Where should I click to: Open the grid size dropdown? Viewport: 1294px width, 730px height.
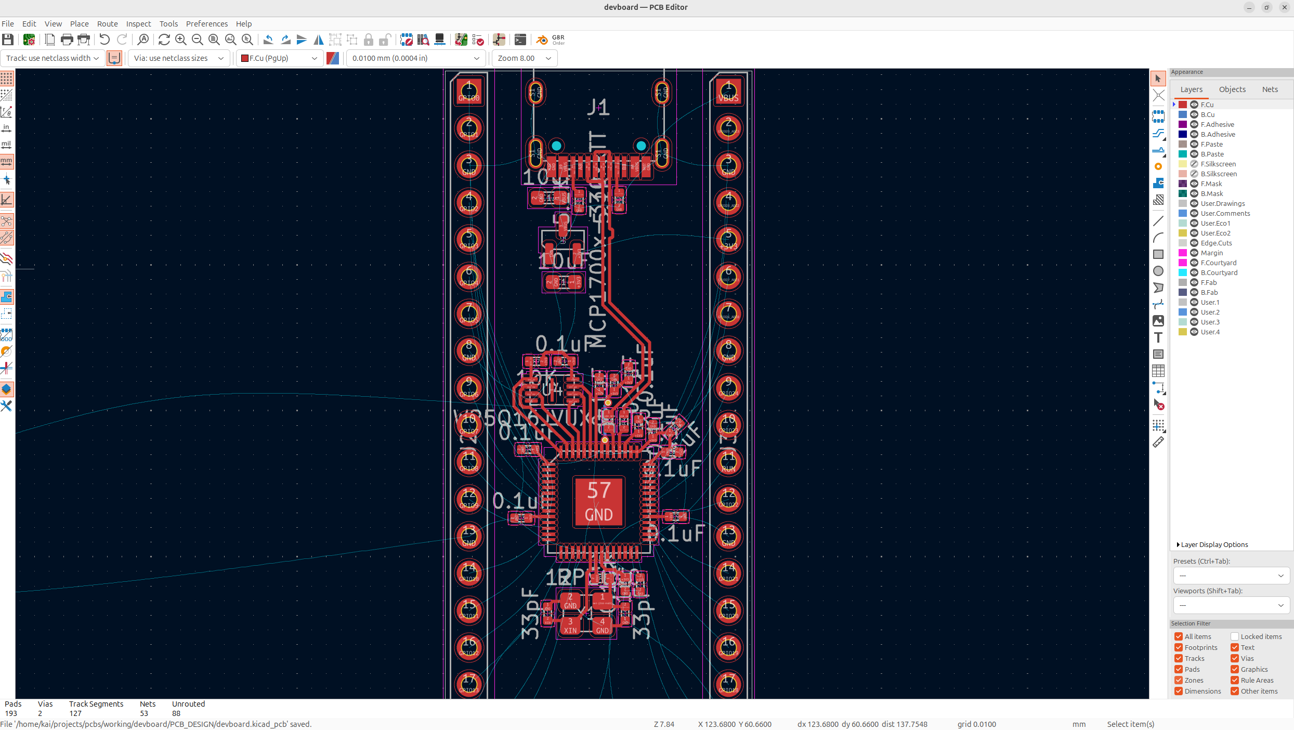pyautogui.click(x=415, y=58)
